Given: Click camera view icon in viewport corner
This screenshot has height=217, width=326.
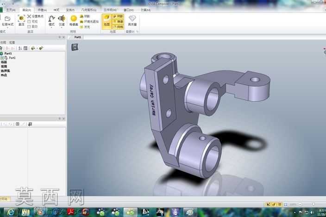Looking at the screenshot, I should (75, 47).
